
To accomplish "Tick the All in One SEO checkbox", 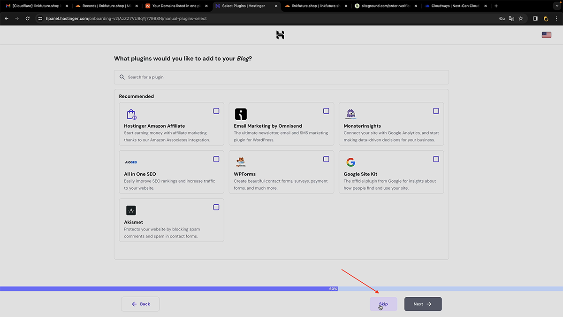I will click(x=216, y=159).
